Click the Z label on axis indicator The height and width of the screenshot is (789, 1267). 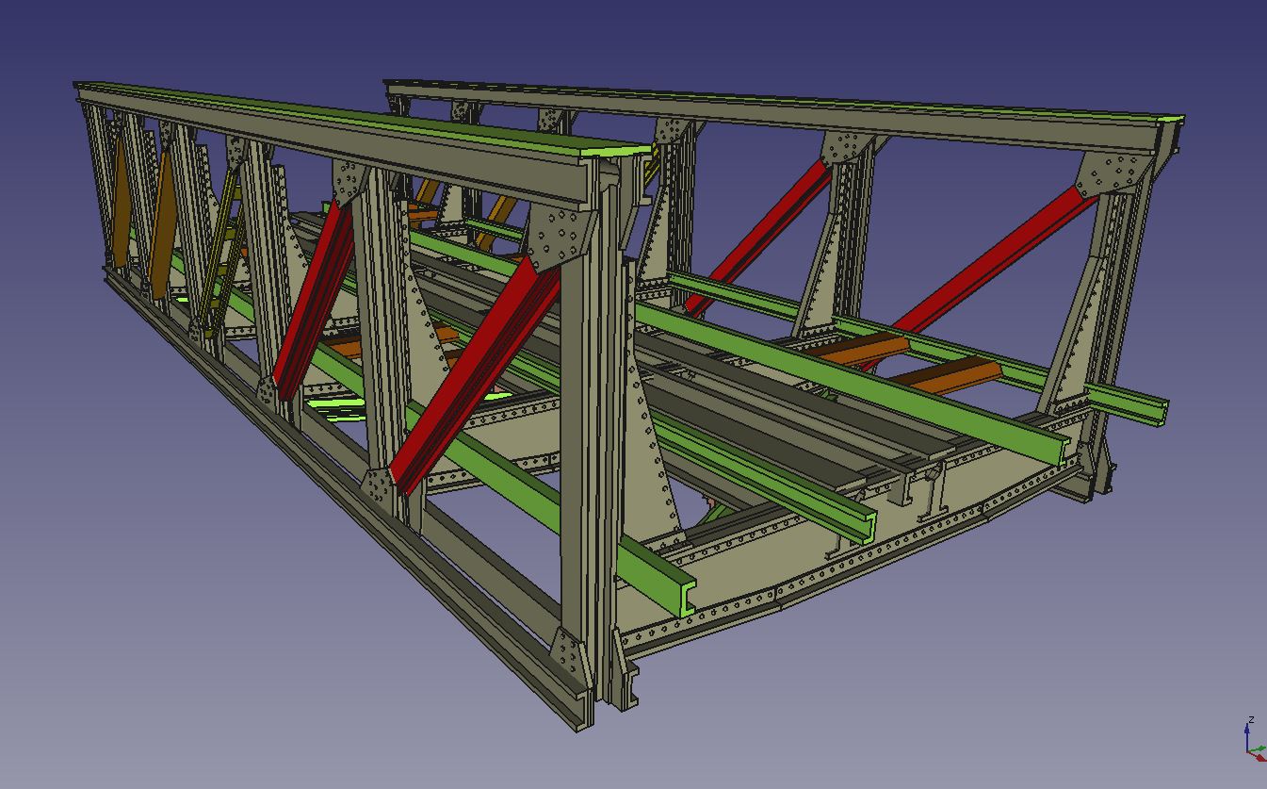[x=1250, y=720]
